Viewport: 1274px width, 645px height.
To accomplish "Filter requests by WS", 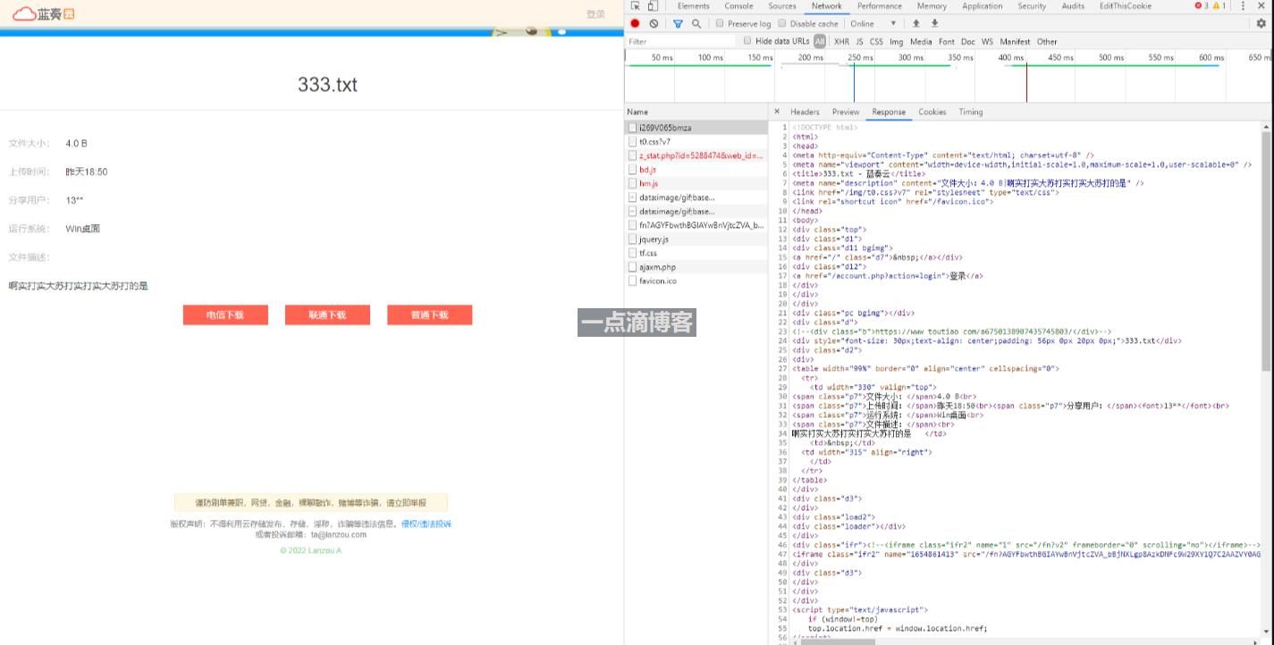I will 987,41.
